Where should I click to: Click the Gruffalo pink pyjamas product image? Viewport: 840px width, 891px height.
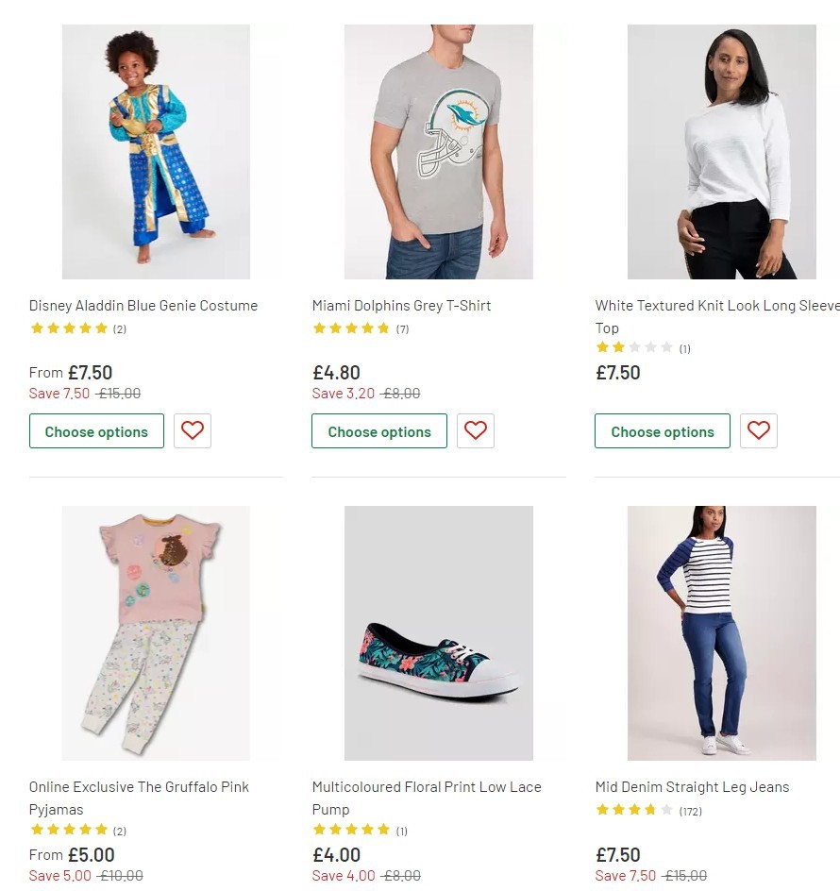[x=156, y=633]
